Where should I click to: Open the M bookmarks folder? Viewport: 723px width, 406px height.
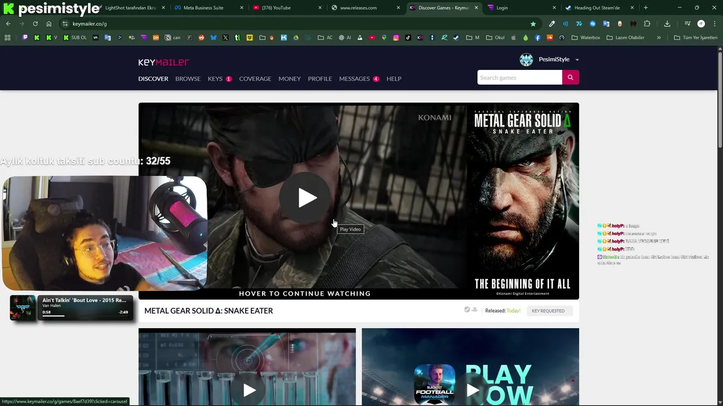pos(473,38)
